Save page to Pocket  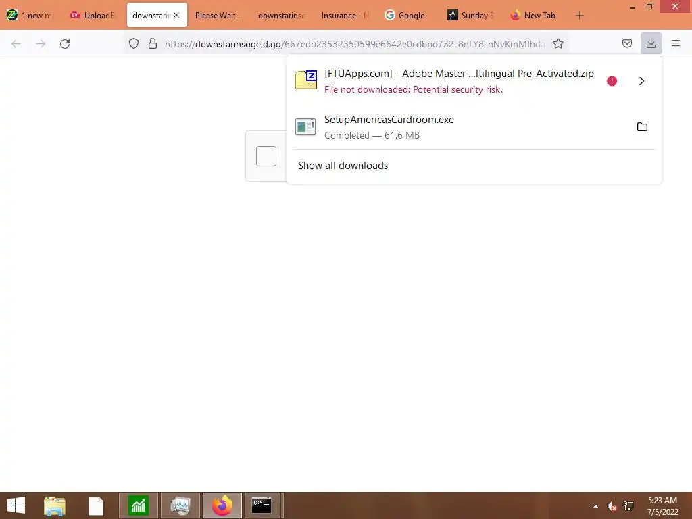point(626,43)
